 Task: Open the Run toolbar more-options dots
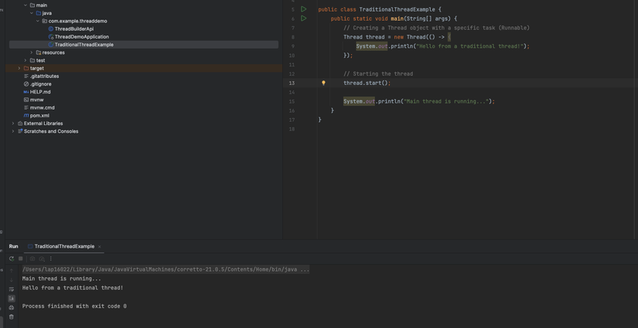(x=51, y=259)
